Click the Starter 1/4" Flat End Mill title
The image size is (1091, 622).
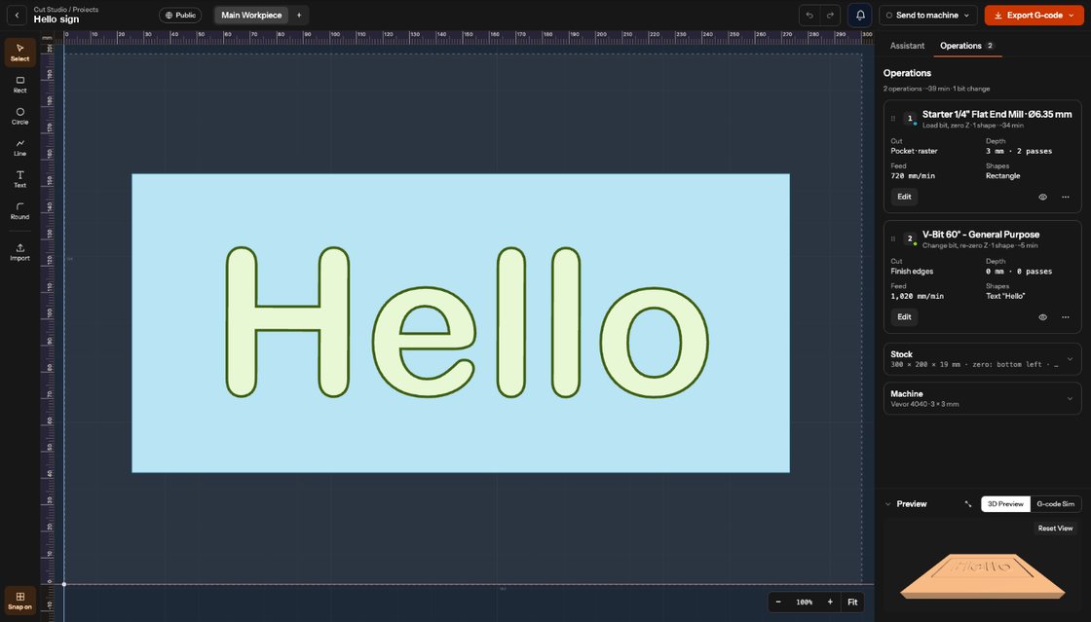pos(997,114)
